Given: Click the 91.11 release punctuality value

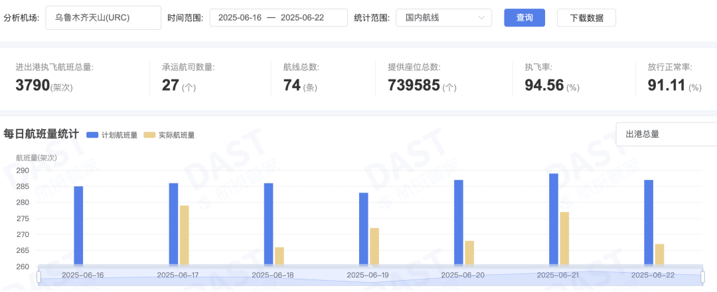Looking at the screenshot, I should coord(667,85).
